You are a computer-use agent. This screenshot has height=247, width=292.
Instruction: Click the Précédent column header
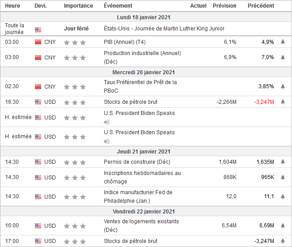point(261,6)
